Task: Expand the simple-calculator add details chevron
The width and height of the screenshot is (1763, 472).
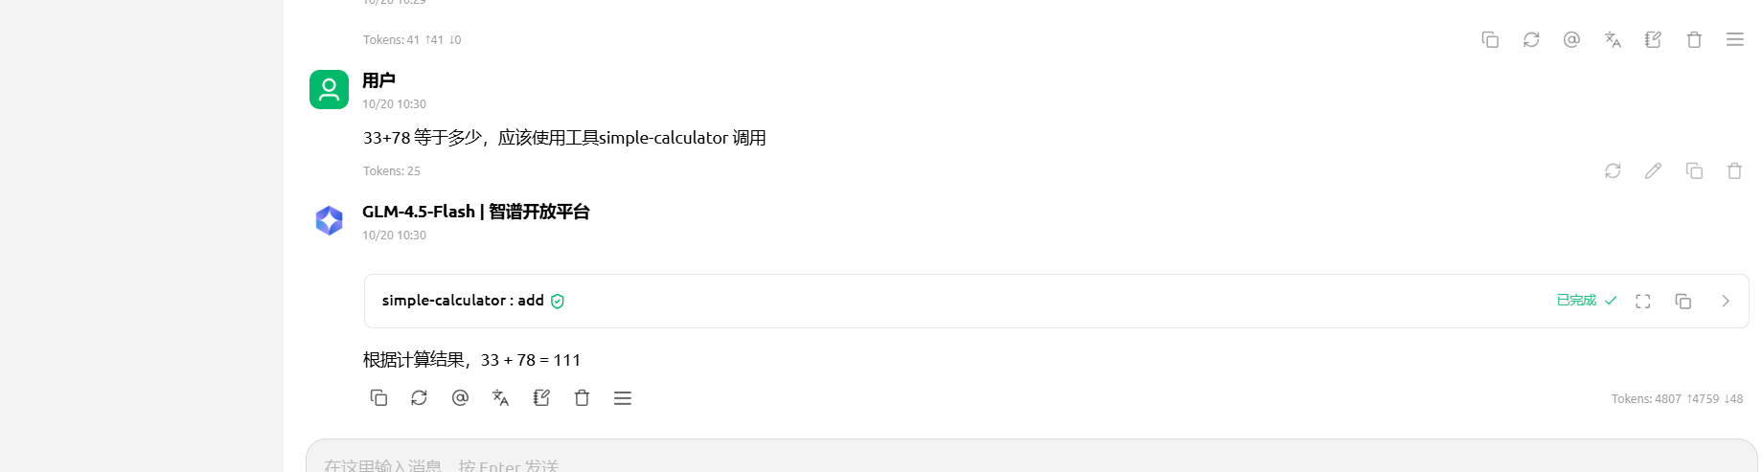Action: click(1726, 301)
